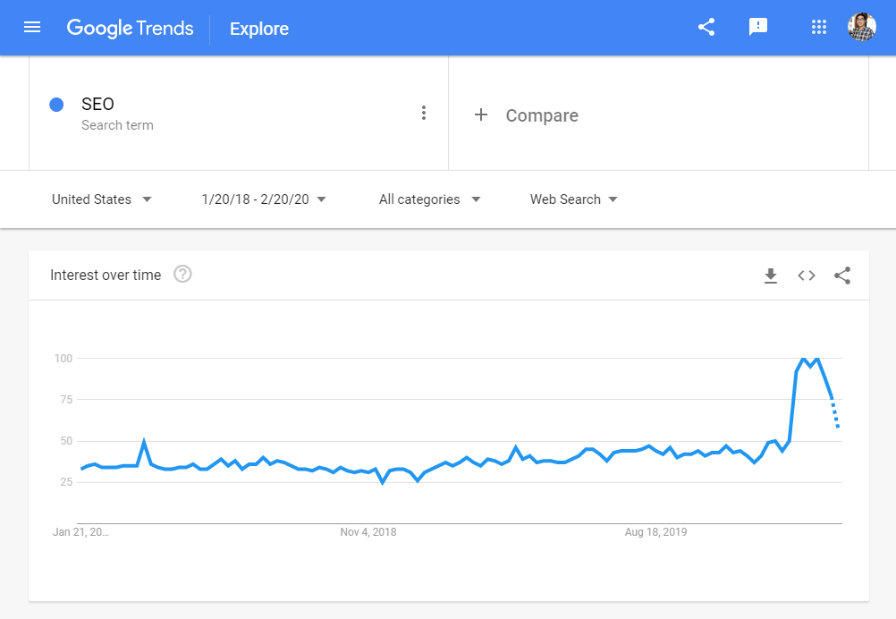Click the blue SEO color dot
896x619 pixels.
click(56, 105)
